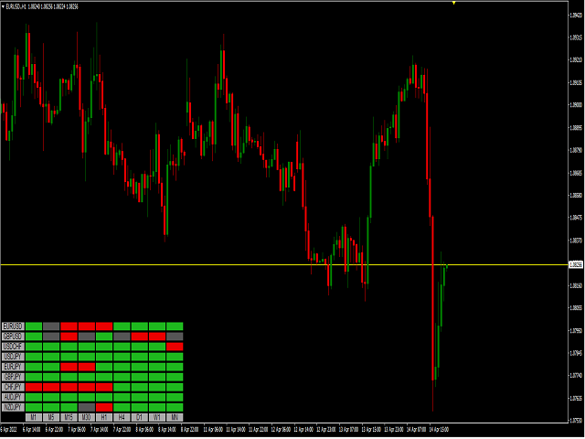This screenshot has height=439, width=585.
Task: Click the red EURUSD H1 signal cell
Action: pyautogui.click(x=104, y=327)
